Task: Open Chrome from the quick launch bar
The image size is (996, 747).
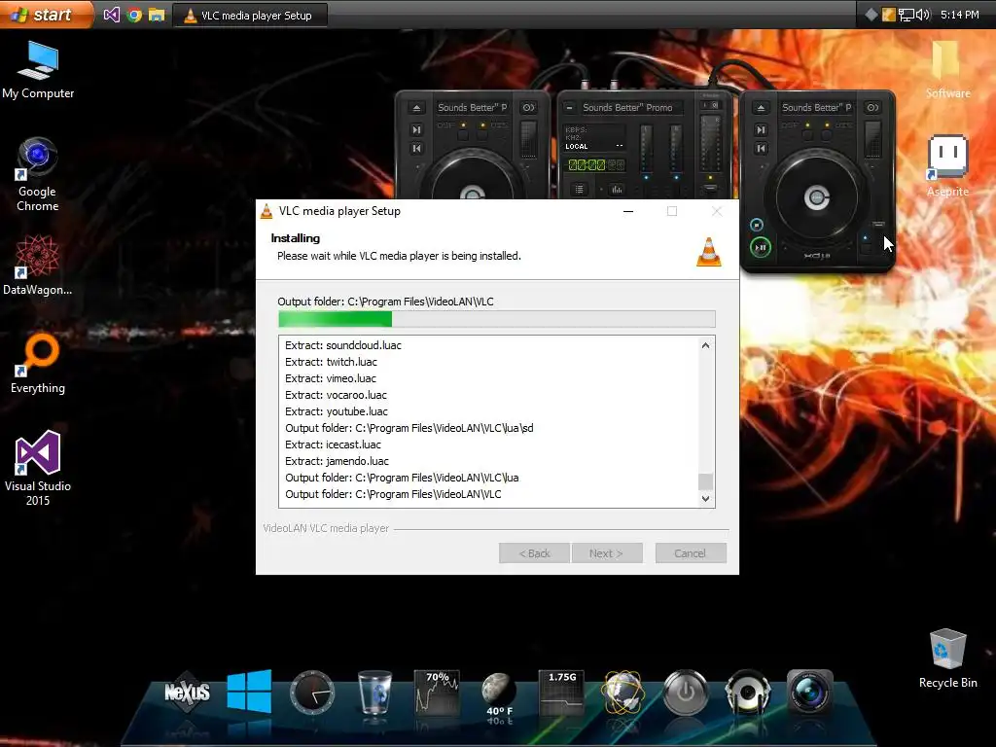Action: 134,15
